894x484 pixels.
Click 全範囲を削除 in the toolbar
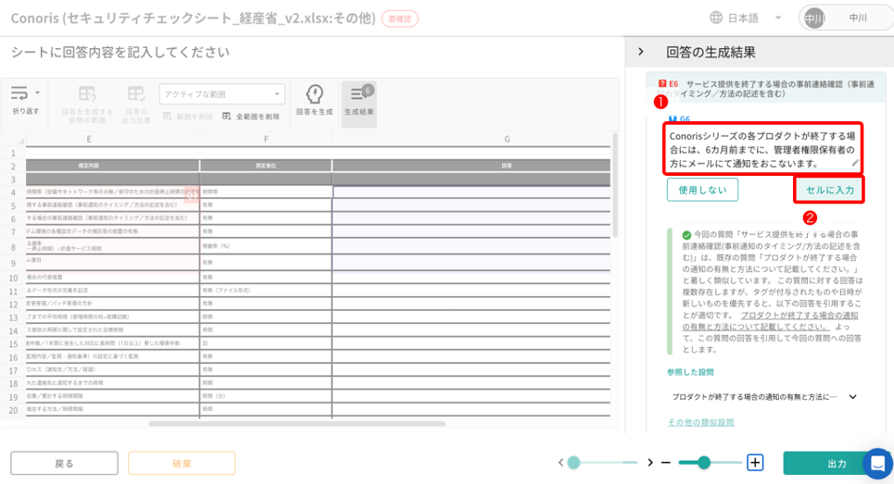pyautogui.click(x=250, y=117)
